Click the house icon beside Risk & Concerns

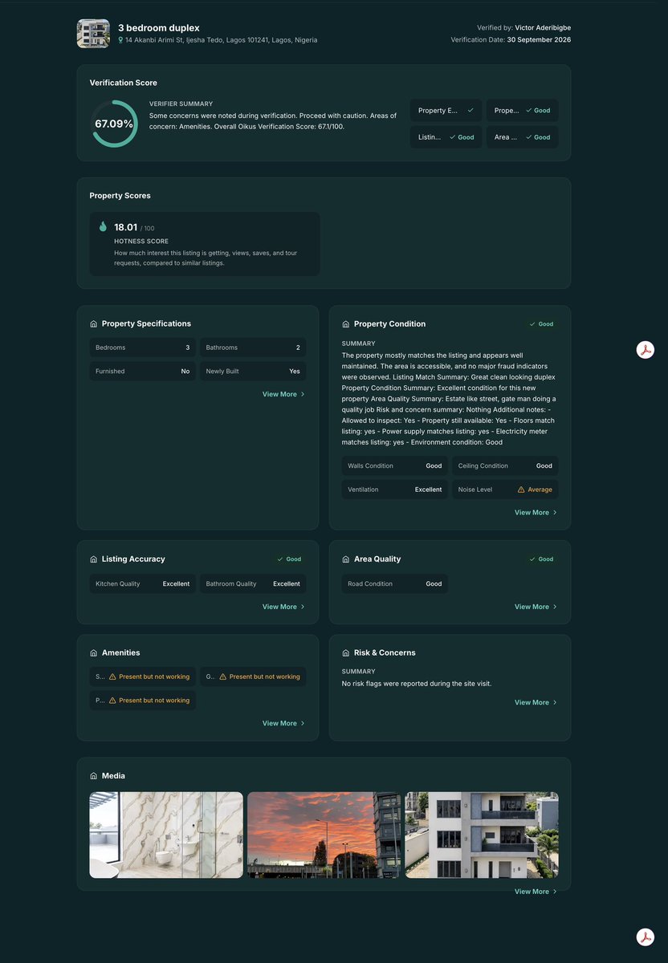pos(346,653)
